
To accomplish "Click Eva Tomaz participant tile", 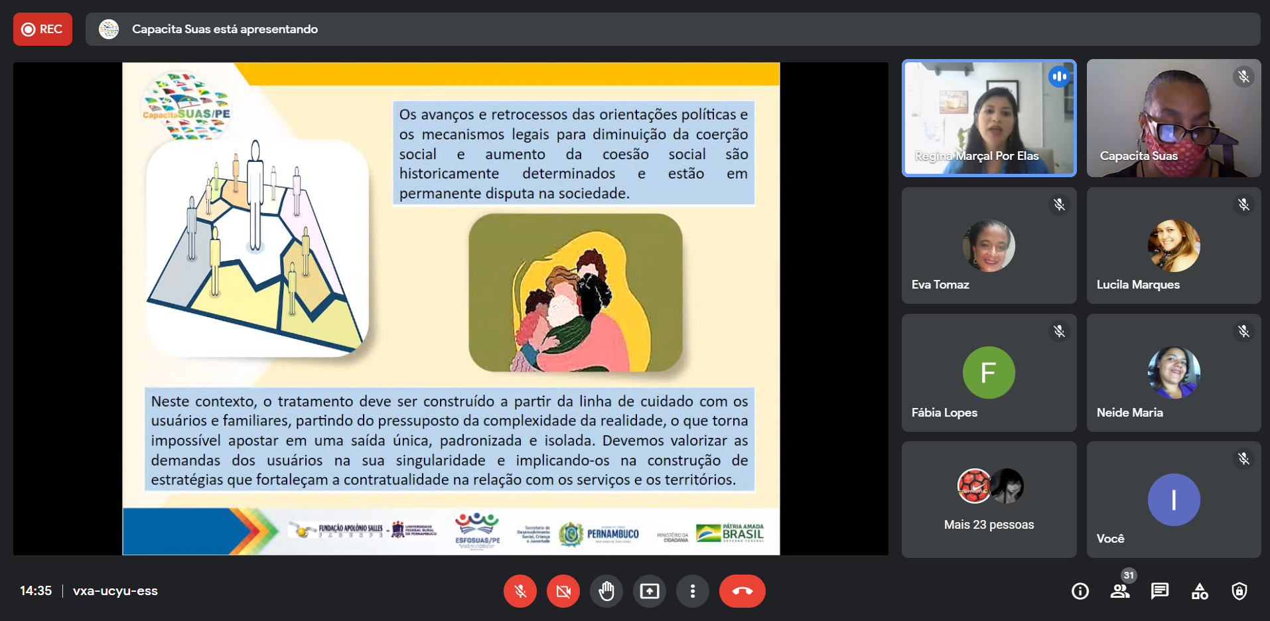I will tap(989, 245).
